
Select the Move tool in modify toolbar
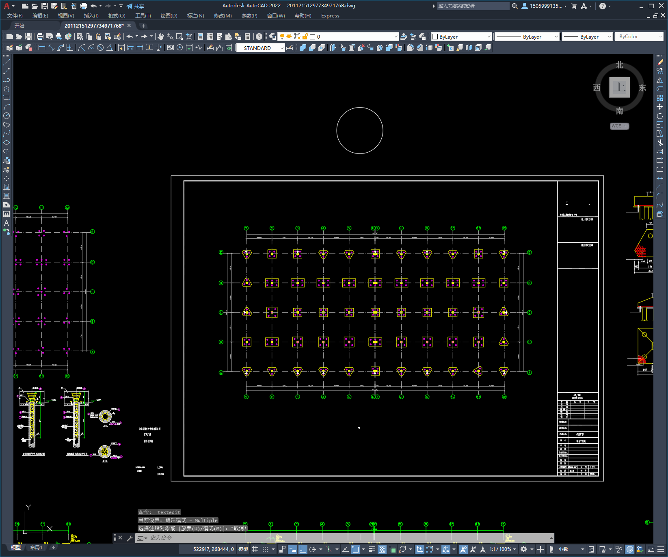660,107
